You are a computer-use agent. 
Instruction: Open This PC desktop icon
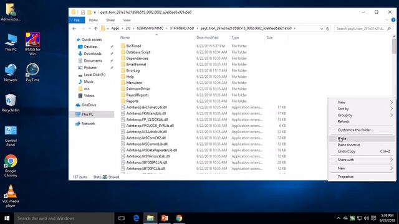click(x=11, y=42)
